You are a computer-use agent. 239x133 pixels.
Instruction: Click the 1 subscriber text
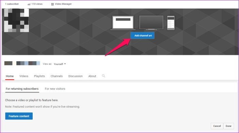[12, 4]
